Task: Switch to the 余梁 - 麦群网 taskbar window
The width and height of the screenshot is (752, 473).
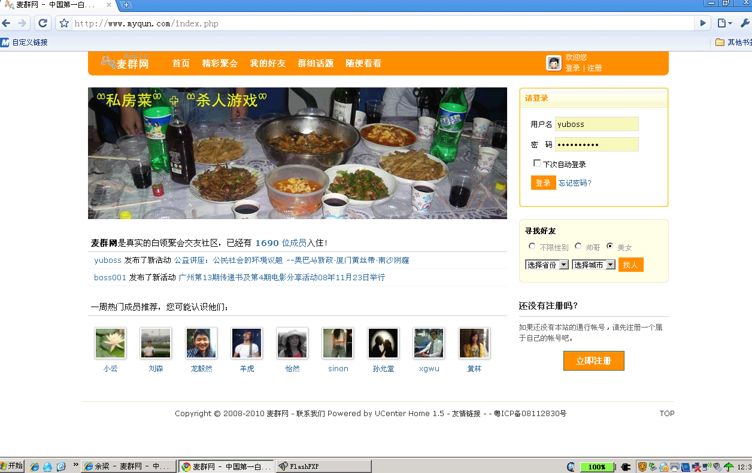Action: 129,466
